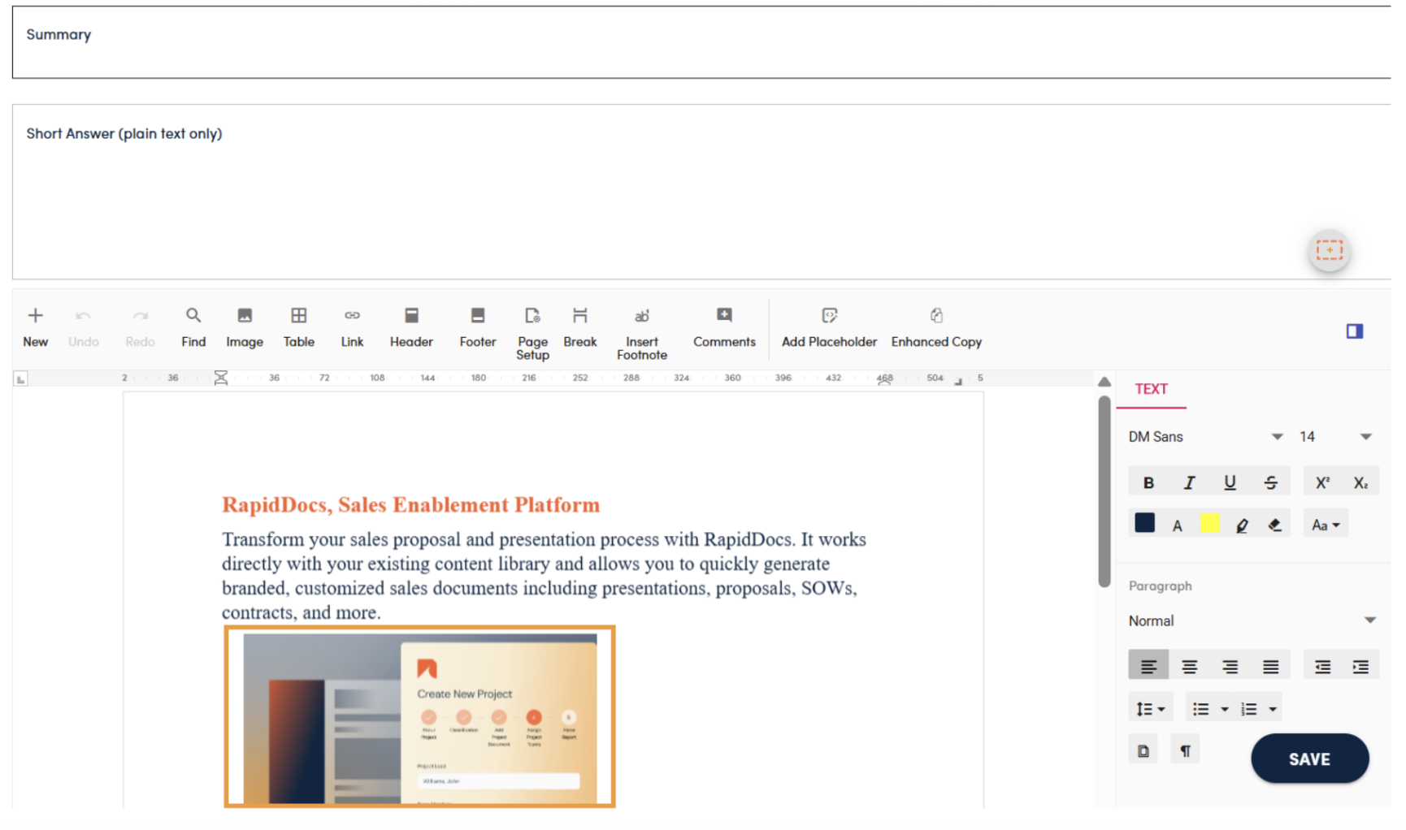
Task: Click the ruler tab stop selector icon
Action: [21, 378]
